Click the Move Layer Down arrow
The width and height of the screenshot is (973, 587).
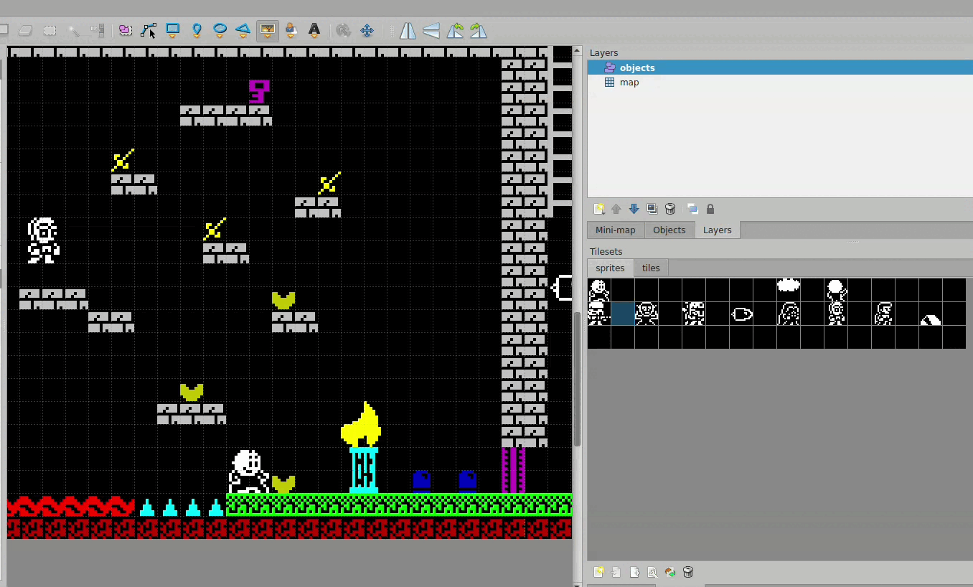tap(634, 209)
